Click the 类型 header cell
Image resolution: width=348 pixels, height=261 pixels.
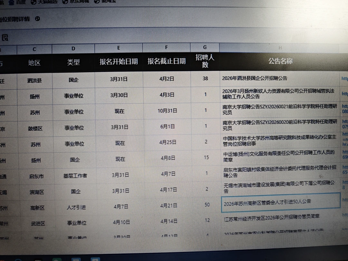(73, 63)
